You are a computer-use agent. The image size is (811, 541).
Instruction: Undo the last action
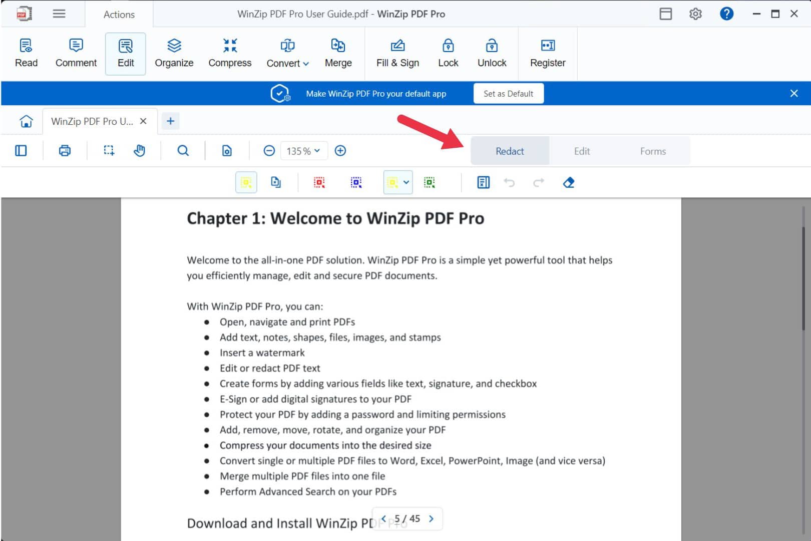point(509,182)
